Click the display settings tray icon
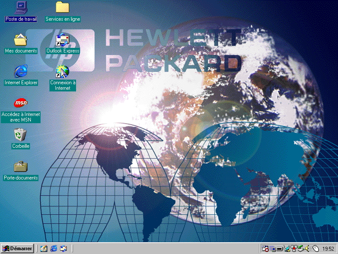Viewport: 338px width, 254px height. [x=273, y=249]
